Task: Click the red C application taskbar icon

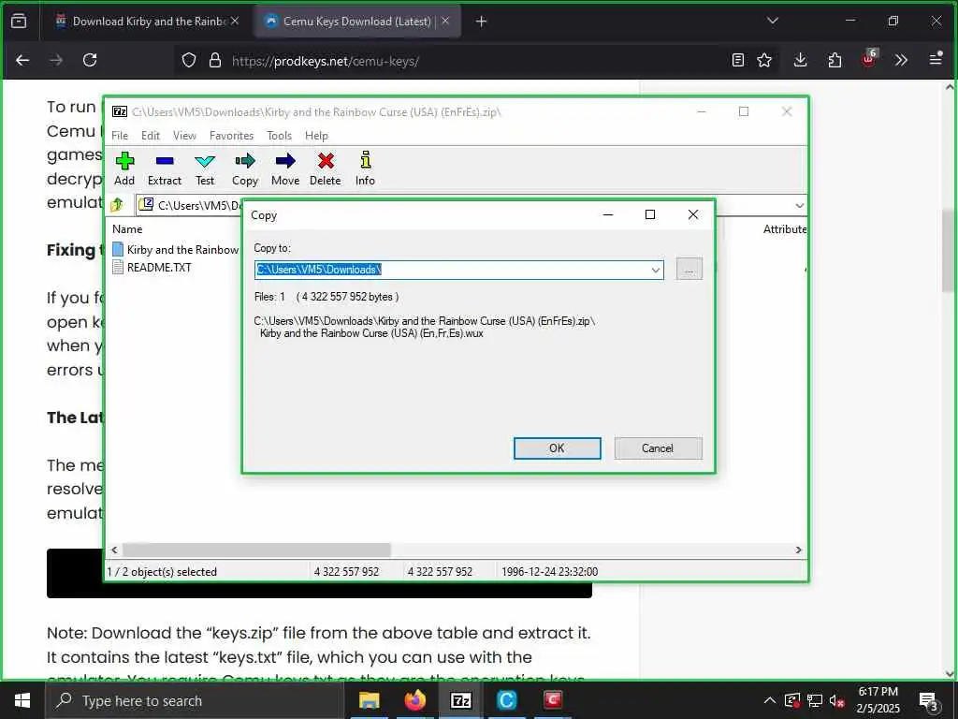Action: pyautogui.click(x=553, y=700)
